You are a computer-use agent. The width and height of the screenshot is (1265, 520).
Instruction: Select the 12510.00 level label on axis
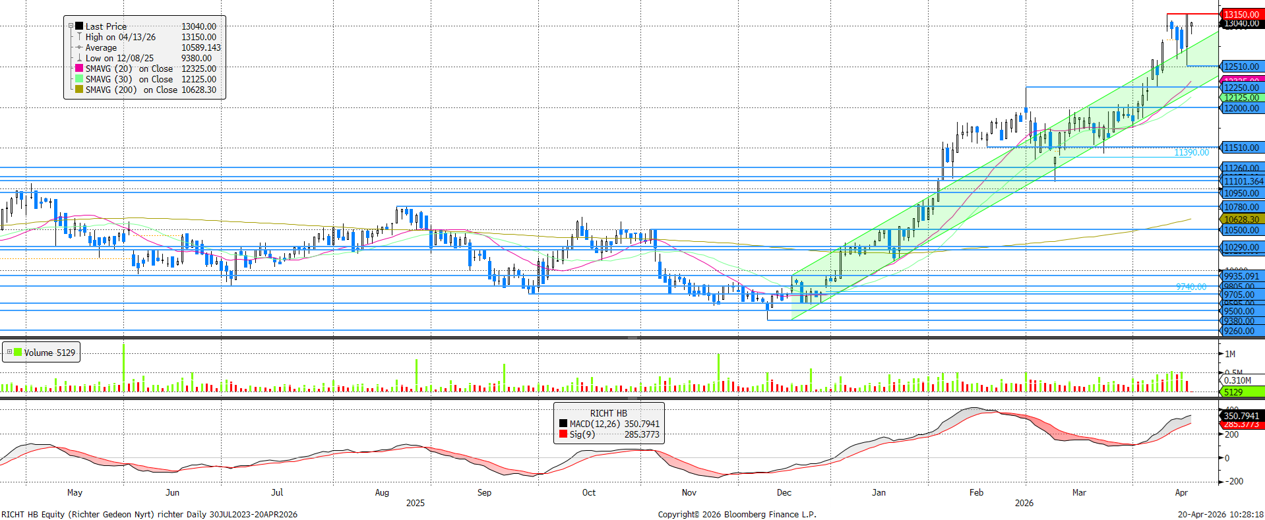1241,67
